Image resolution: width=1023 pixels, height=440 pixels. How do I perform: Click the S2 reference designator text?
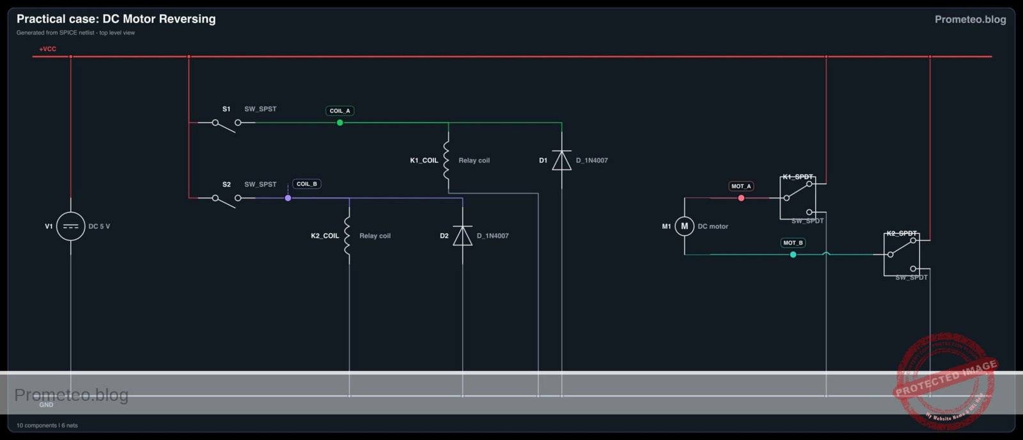click(x=226, y=185)
